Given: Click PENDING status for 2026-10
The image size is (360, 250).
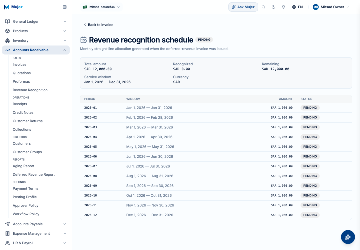Looking at the screenshot, I should click(x=310, y=195).
